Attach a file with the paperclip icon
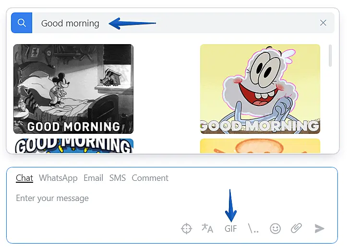 coord(296,228)
